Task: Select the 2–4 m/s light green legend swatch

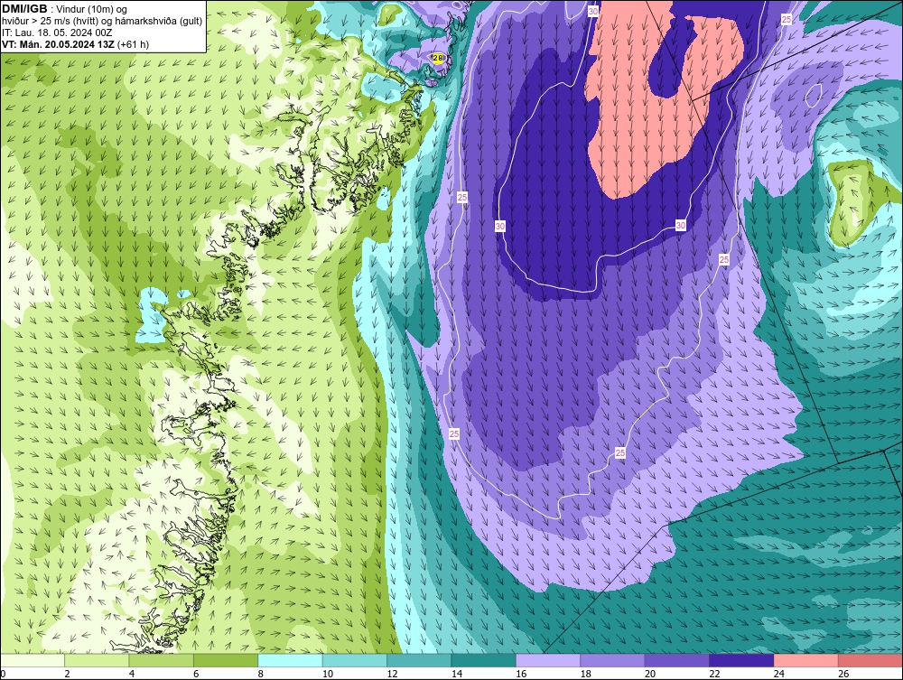Action: coord(97,660)
